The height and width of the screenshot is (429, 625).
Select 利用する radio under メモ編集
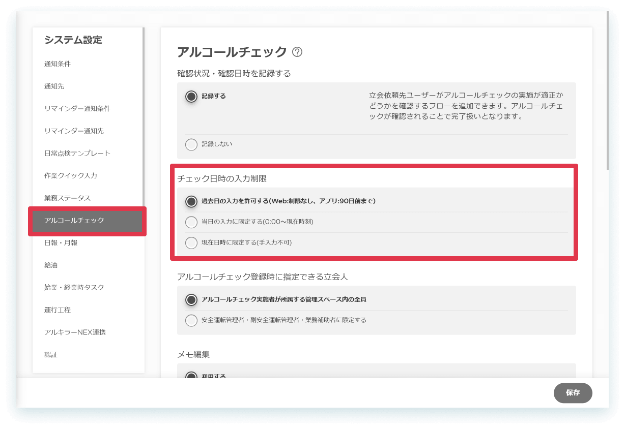click(191, 375)
